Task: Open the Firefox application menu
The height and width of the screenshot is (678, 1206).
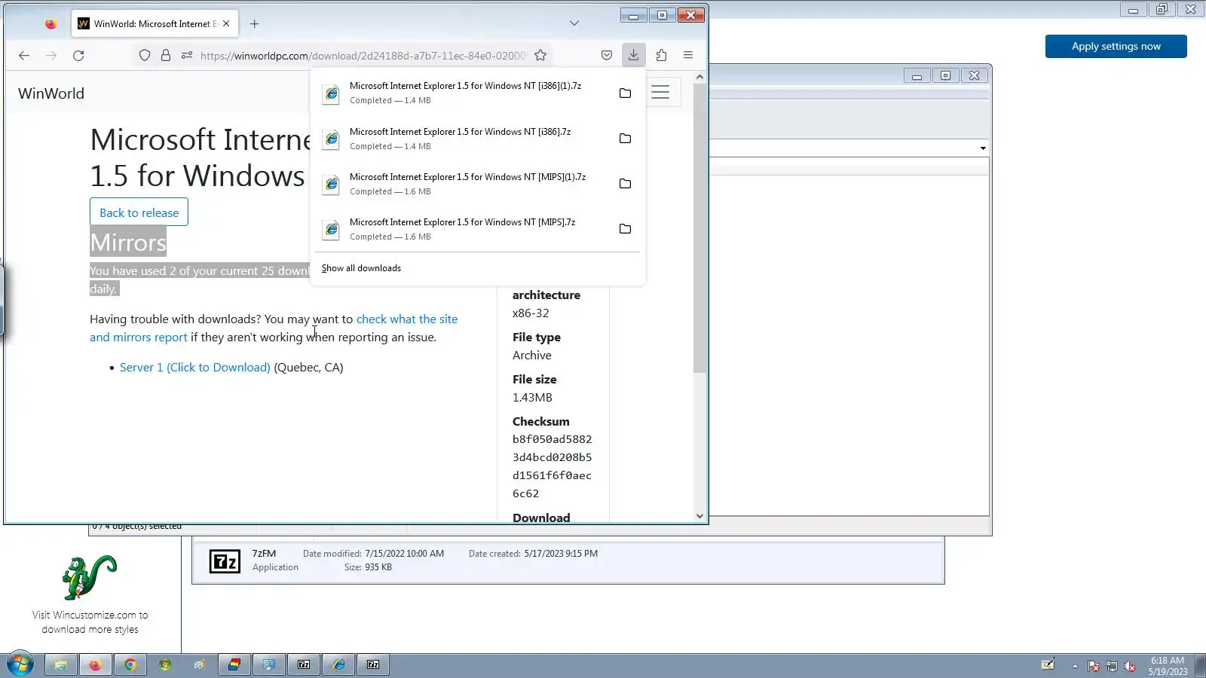Action: [x=688, y=55]
